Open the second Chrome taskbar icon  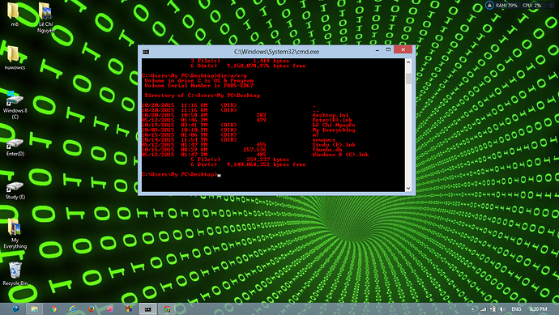click(x=167, y=309)
